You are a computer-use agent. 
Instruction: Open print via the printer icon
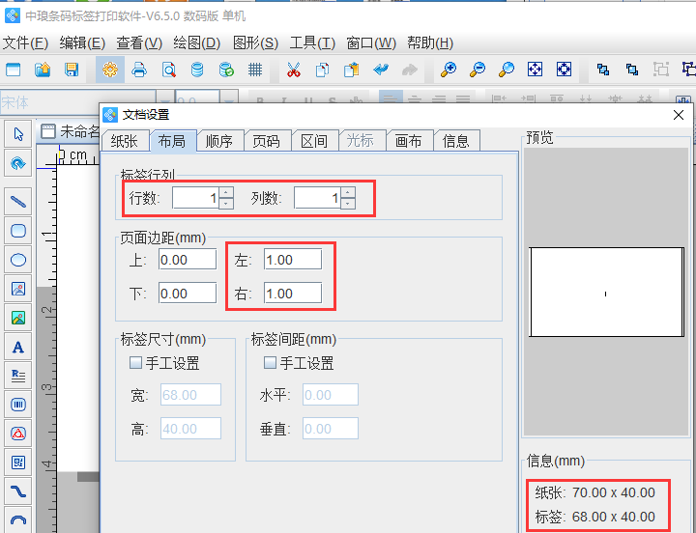pos(139,70)
